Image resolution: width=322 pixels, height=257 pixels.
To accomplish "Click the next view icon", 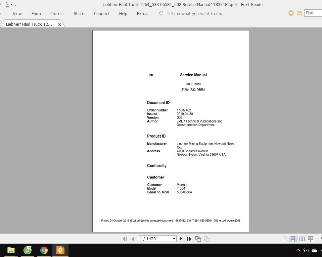I will coord(207,239).
